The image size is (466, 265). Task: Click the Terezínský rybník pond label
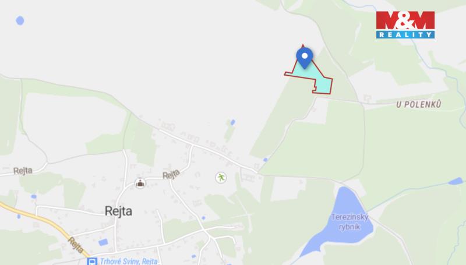(349, 222)
